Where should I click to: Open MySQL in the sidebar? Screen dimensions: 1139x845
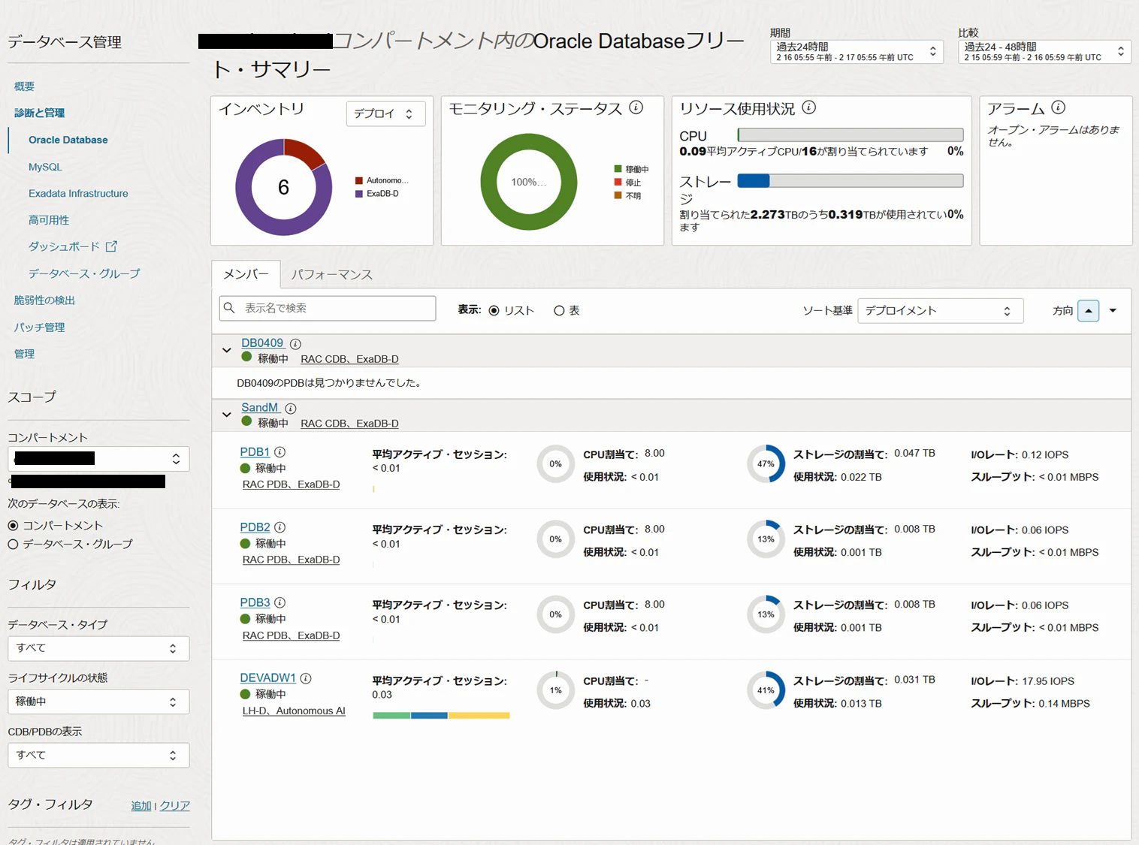tap(45, 167)
